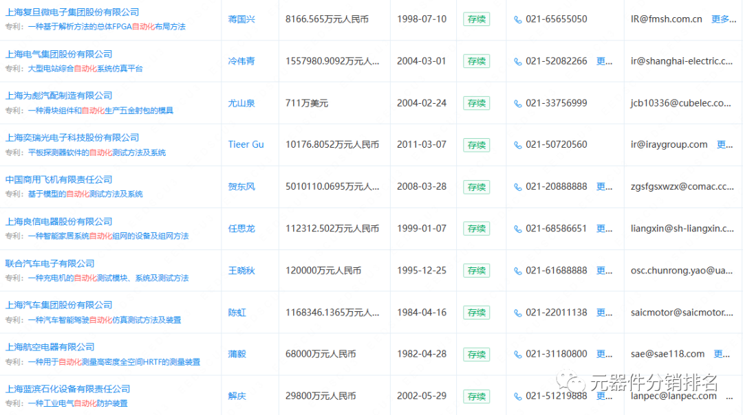
Task: Open company 中国商用飞机有限责任公司
Action: (x=58, y=180)
